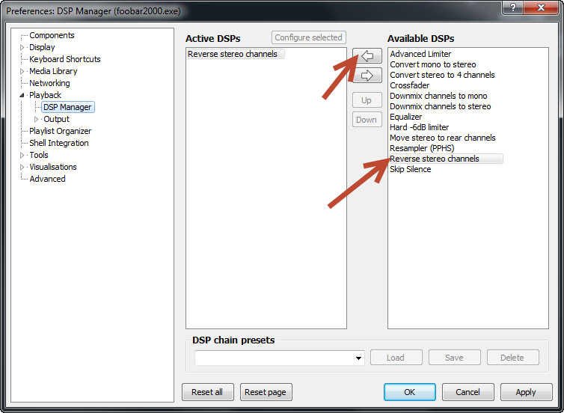
Task: Open Shell Integration page
Action: [59, 143]
